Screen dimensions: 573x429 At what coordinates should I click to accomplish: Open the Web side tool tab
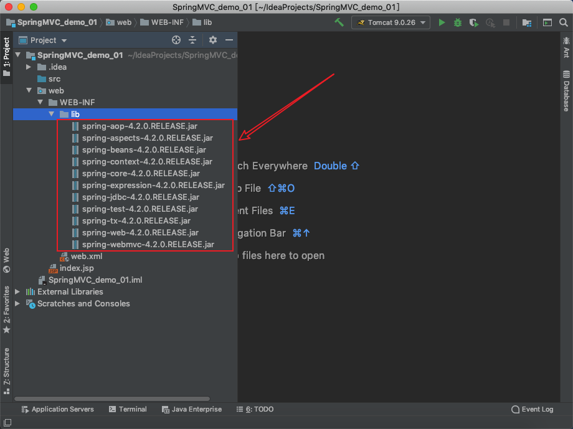[6, 260]
